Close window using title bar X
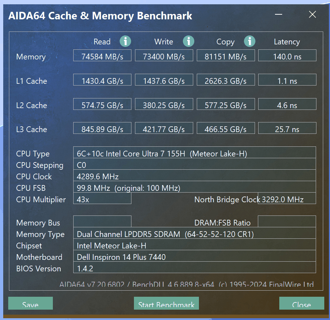The height and width of the screenshot is (320, 330). click(312, 15)
